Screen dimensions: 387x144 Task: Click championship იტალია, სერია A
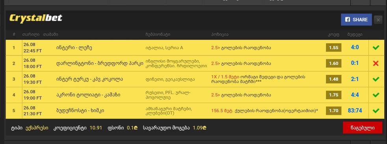coord(164,48)
